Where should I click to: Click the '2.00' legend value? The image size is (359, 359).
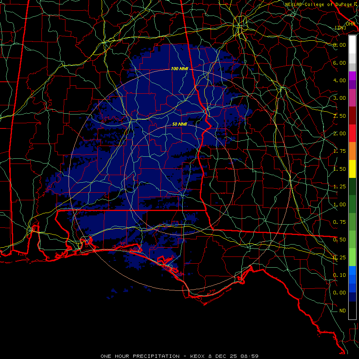(339, 134)
